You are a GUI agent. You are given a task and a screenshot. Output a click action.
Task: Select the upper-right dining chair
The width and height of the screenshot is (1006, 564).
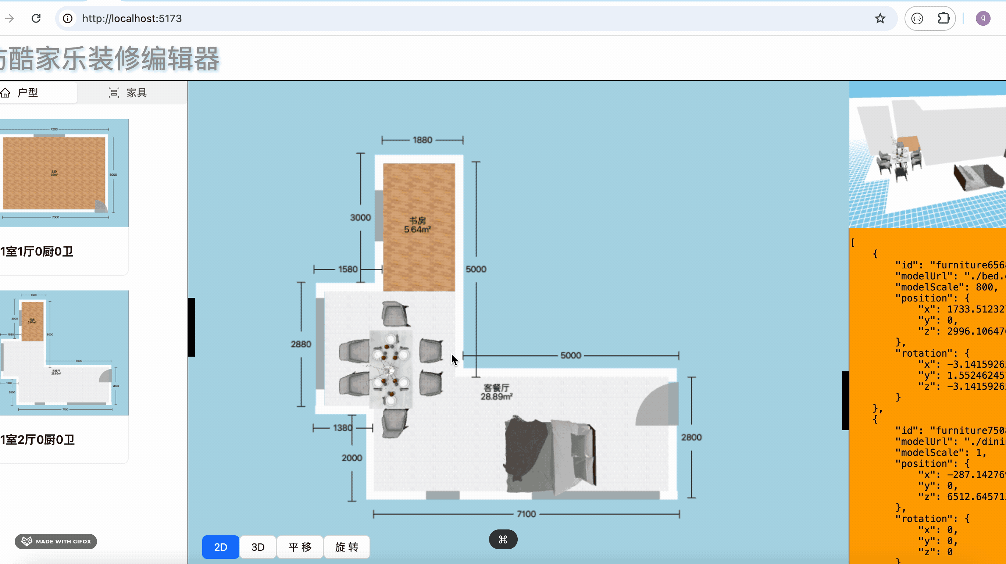pos(431,351)
